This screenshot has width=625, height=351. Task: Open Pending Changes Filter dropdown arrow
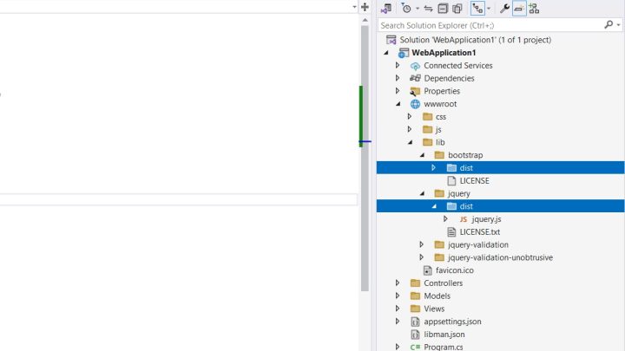pyautogui.click(x=418, y=9)
